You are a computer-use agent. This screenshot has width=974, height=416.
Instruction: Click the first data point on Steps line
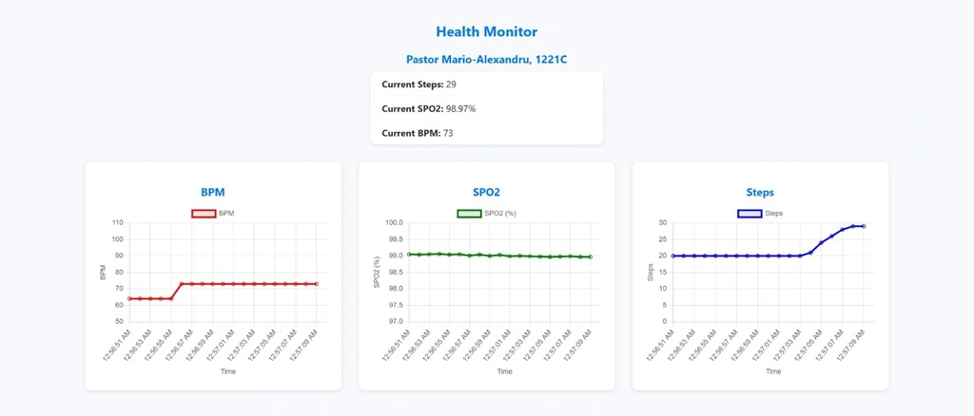(673, 255)
